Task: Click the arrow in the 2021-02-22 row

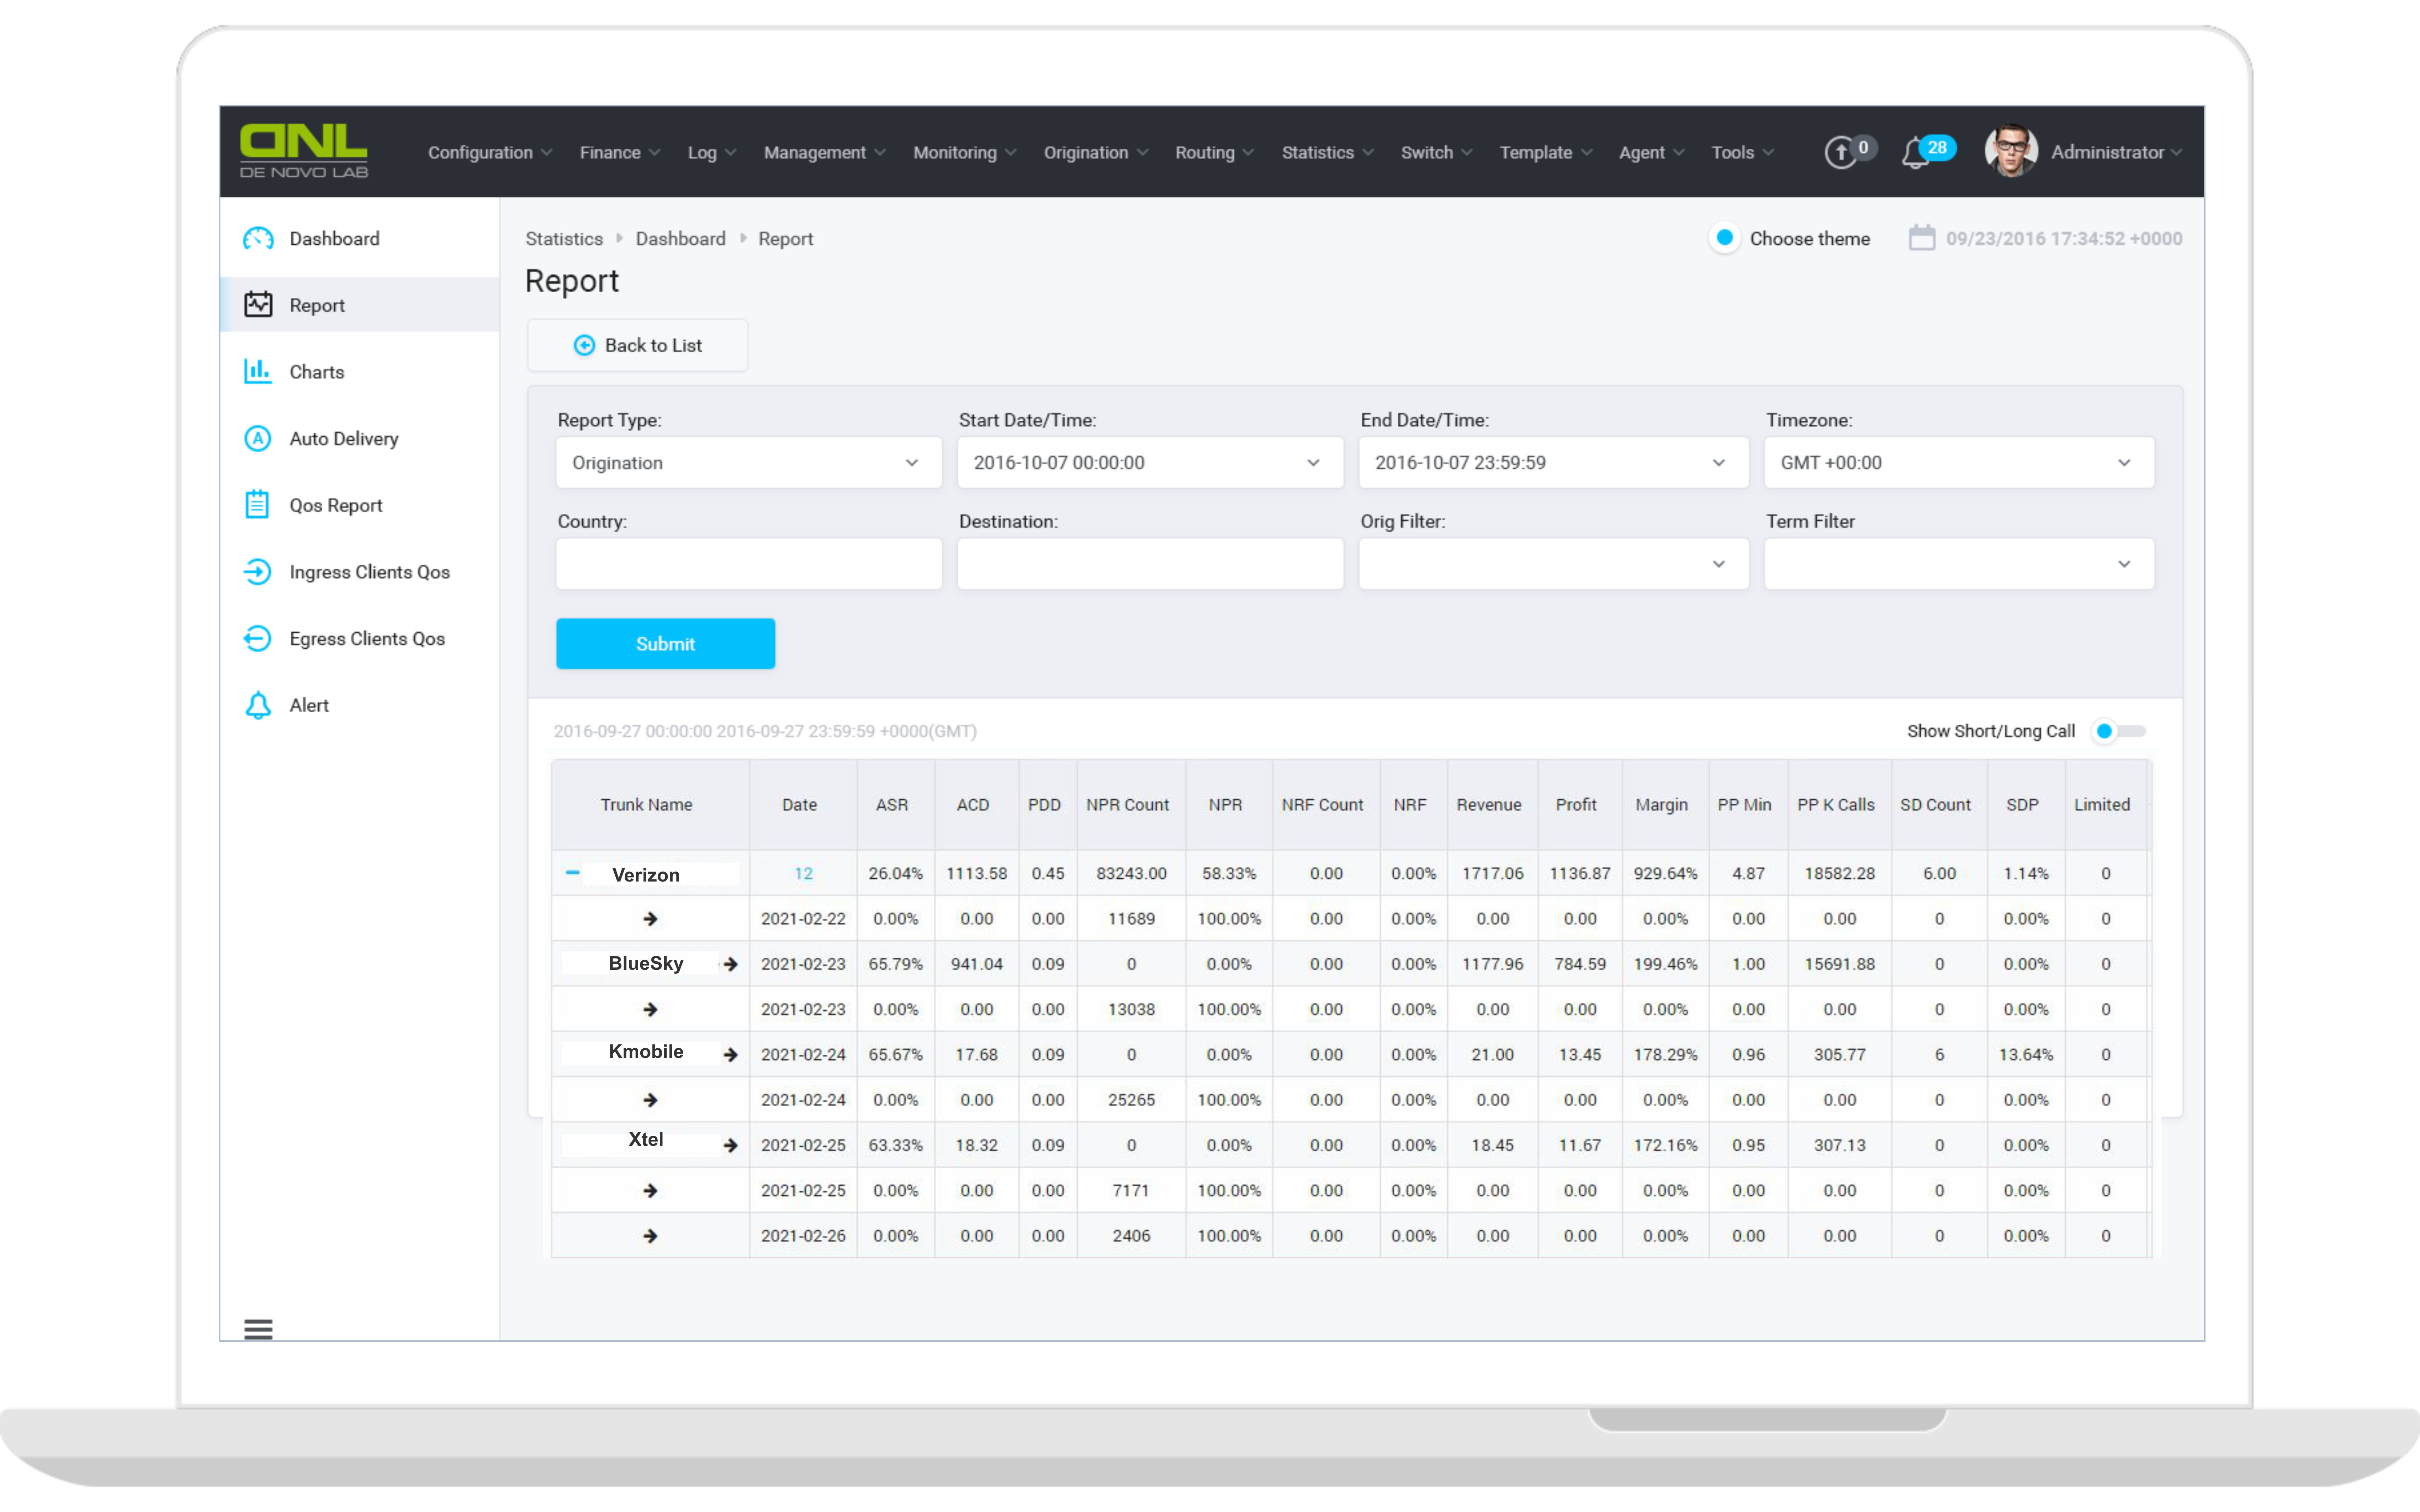Action: [x=650, y=918]
